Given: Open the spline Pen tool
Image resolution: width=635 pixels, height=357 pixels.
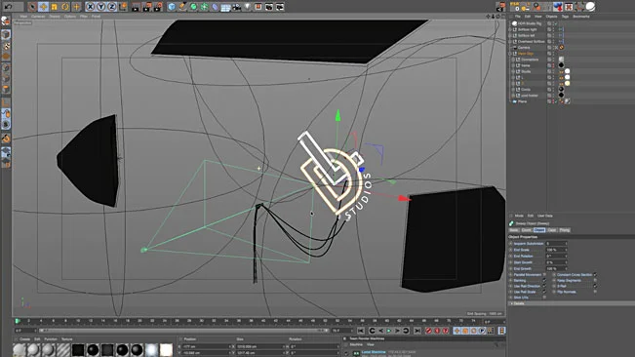Looking at the screenshot, I should pos(182,7).
